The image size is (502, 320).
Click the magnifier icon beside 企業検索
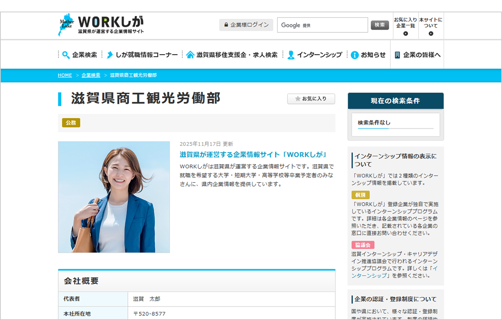[x=66, y=55]
